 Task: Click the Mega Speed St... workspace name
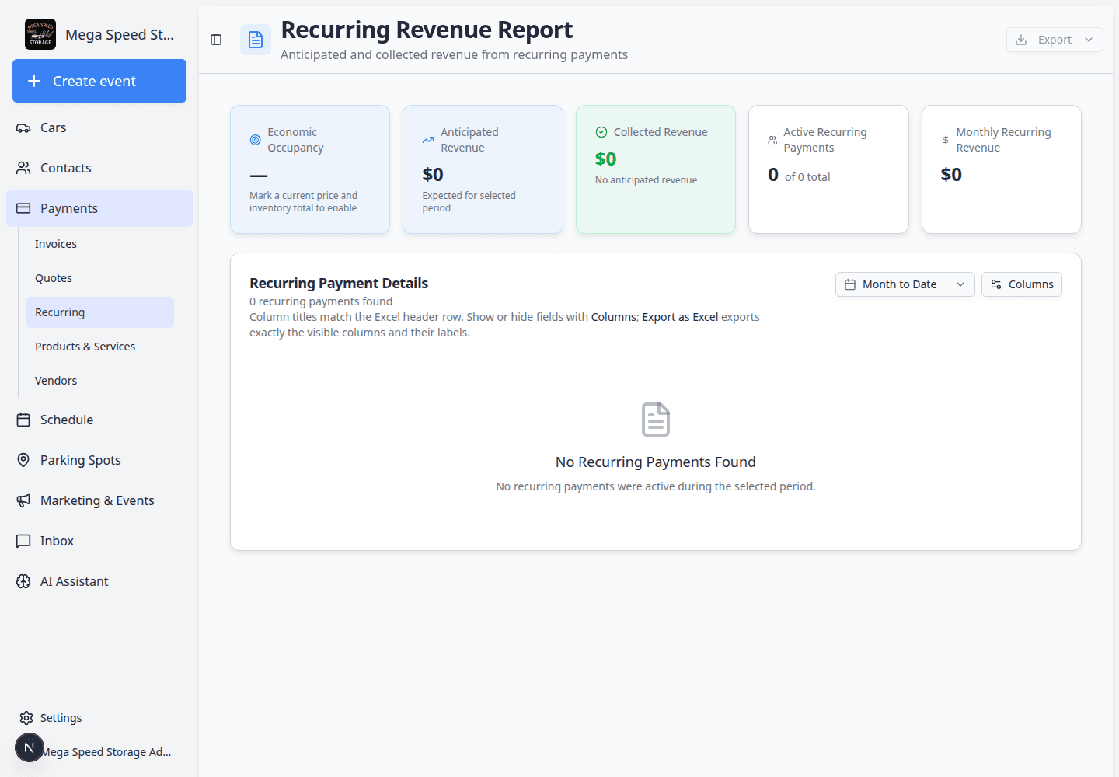[x=120, y=34]
